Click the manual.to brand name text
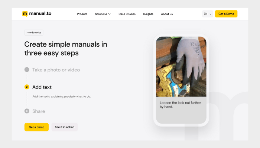Viewport: 260px width, 148px height. click(x=40, y=14)
